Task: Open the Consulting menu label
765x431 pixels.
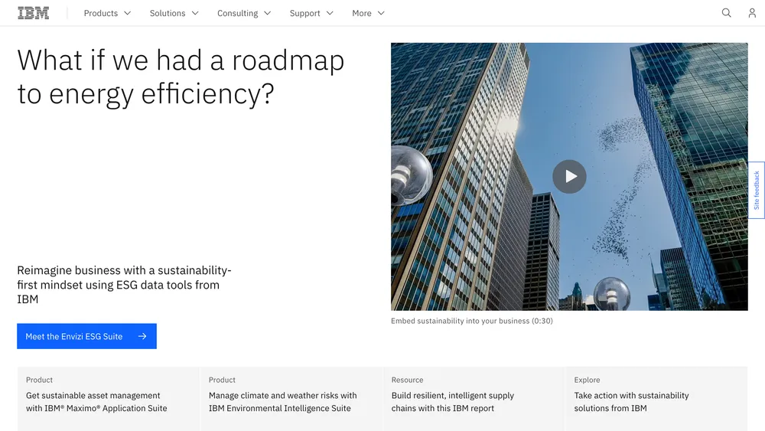Action: click(x=238, y=13)
